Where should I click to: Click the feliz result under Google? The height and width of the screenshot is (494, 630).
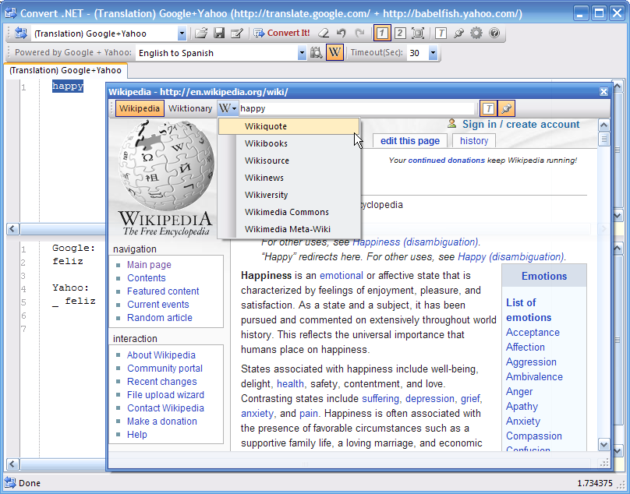tap(68, 262)
